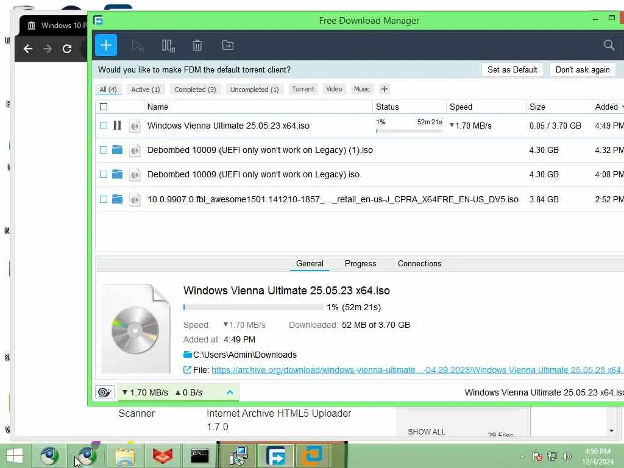The height and width of the screenshot is (468, 624).
Task: Open File Explorer from taskbar
Action: click(124, 456)
